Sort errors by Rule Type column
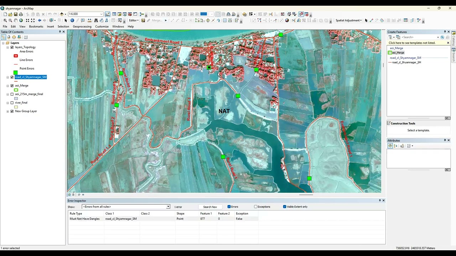 pyautogui.click(x=86, y=214)
